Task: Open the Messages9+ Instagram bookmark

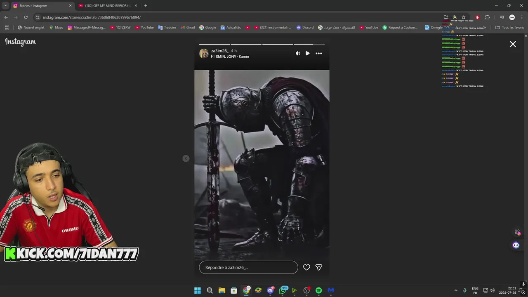Action: click(87, 28)
